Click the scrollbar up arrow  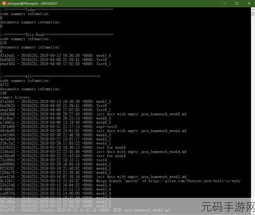click(x=253, y=9)
